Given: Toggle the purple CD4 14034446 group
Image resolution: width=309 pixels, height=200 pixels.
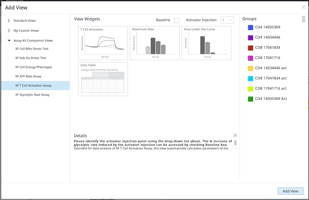Looking at the screenshot, I should pos(251,38).
